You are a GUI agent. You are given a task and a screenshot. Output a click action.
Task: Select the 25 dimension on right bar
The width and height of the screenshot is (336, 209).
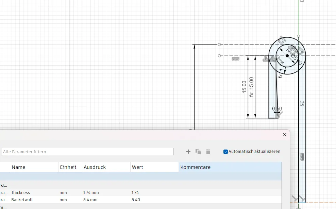click(302, 103)
